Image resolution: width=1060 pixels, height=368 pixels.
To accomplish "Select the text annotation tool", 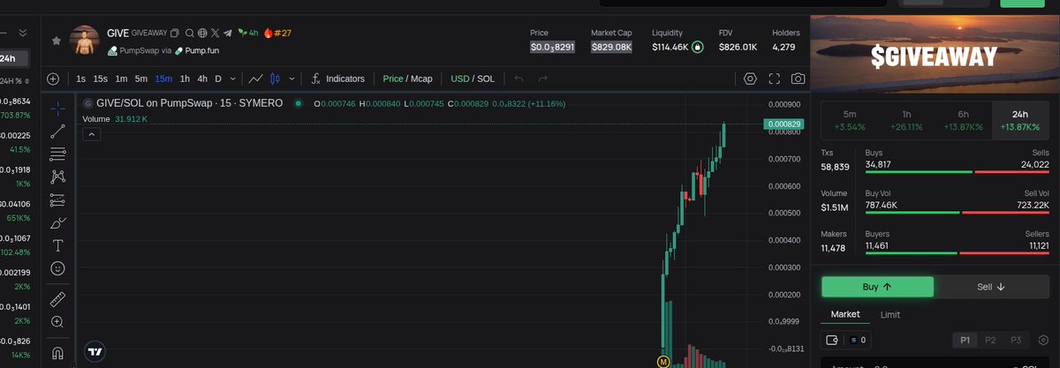I will (57, 245).
